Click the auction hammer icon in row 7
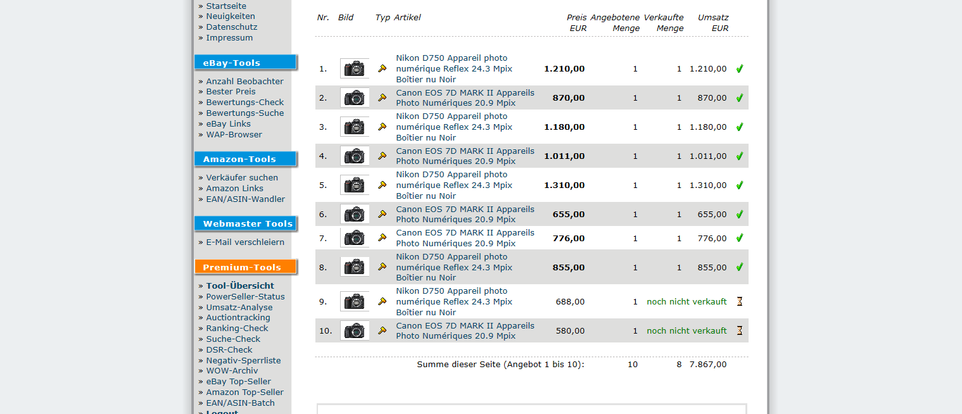This screenshot has width=962, height=414. (x=382, y=237)
